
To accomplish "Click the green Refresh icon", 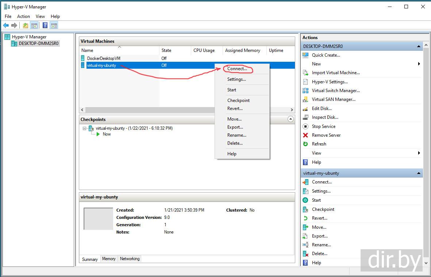I will [x=305, y=144].
